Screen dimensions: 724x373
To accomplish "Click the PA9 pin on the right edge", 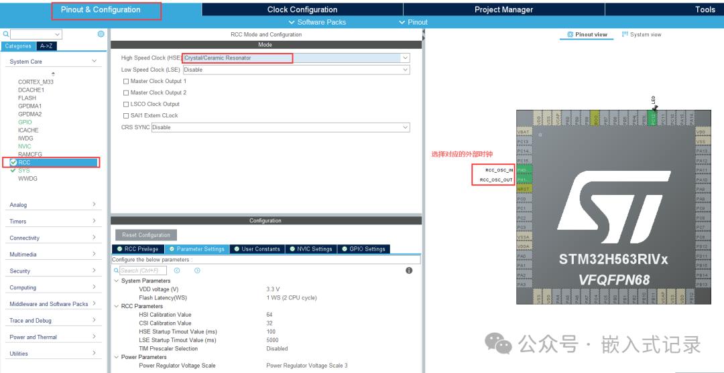I will (703, 190).
